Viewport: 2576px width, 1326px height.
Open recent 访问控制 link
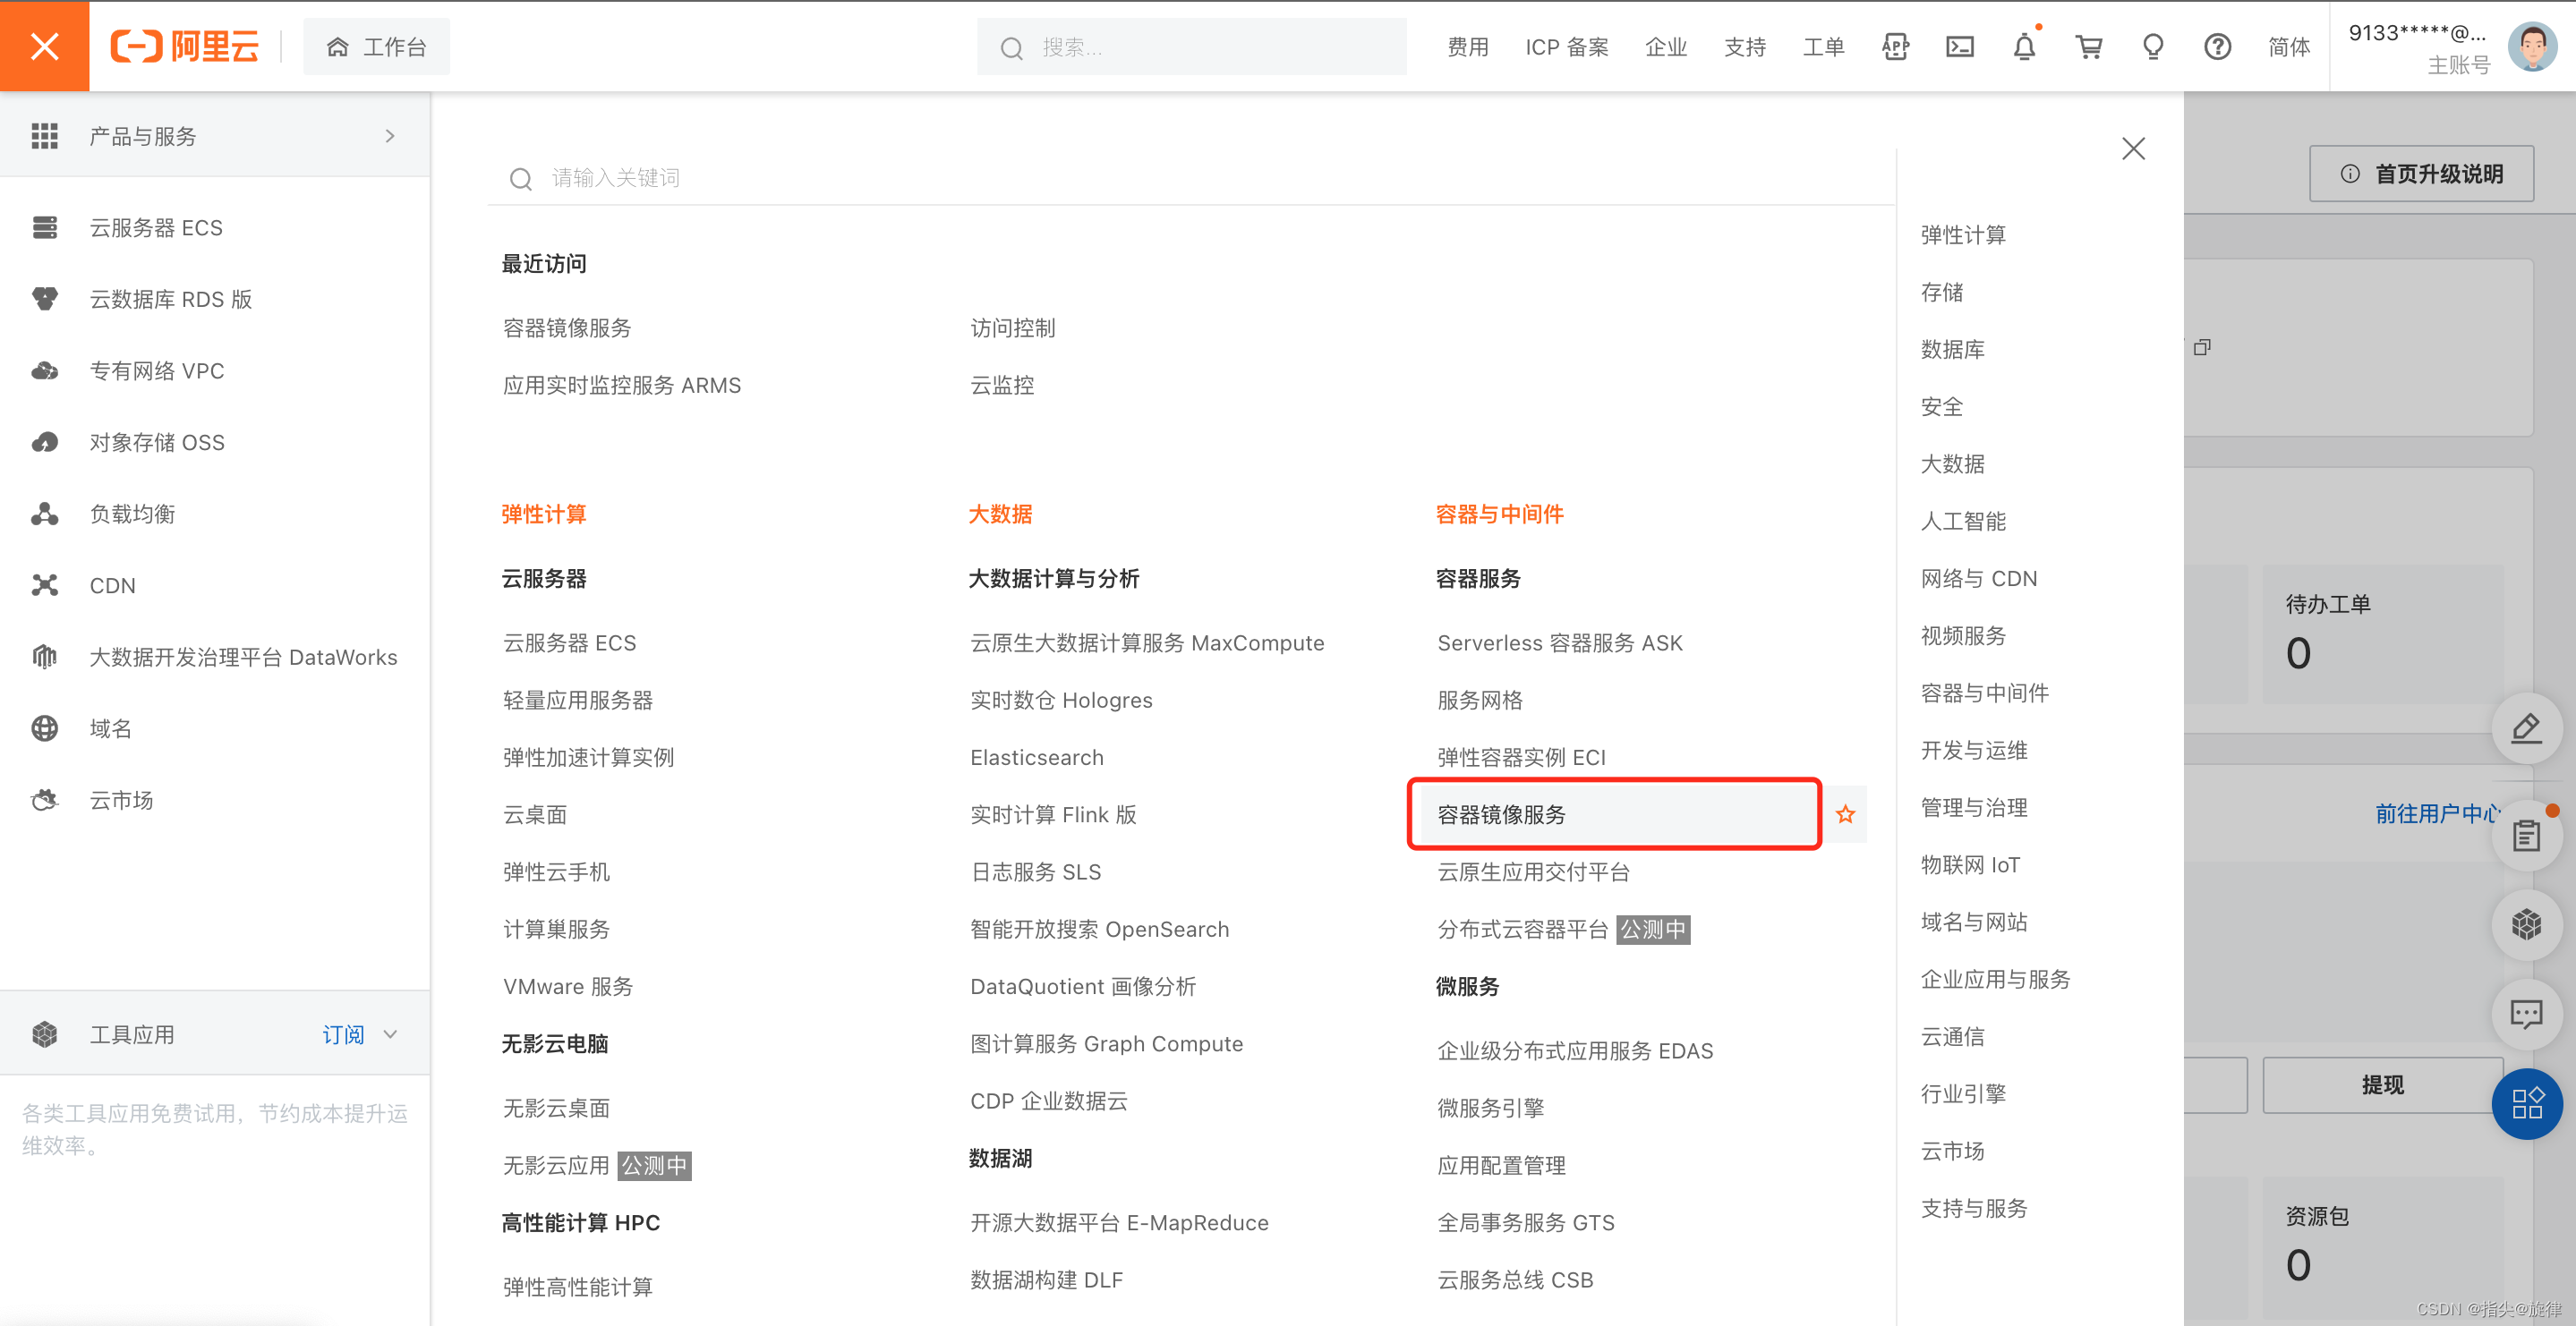click(1012, 328)
